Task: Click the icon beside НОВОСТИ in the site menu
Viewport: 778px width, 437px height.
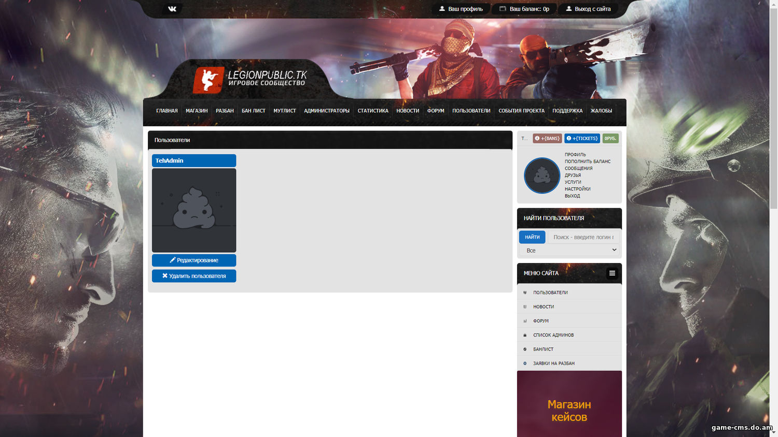Action: click(525, 307)
